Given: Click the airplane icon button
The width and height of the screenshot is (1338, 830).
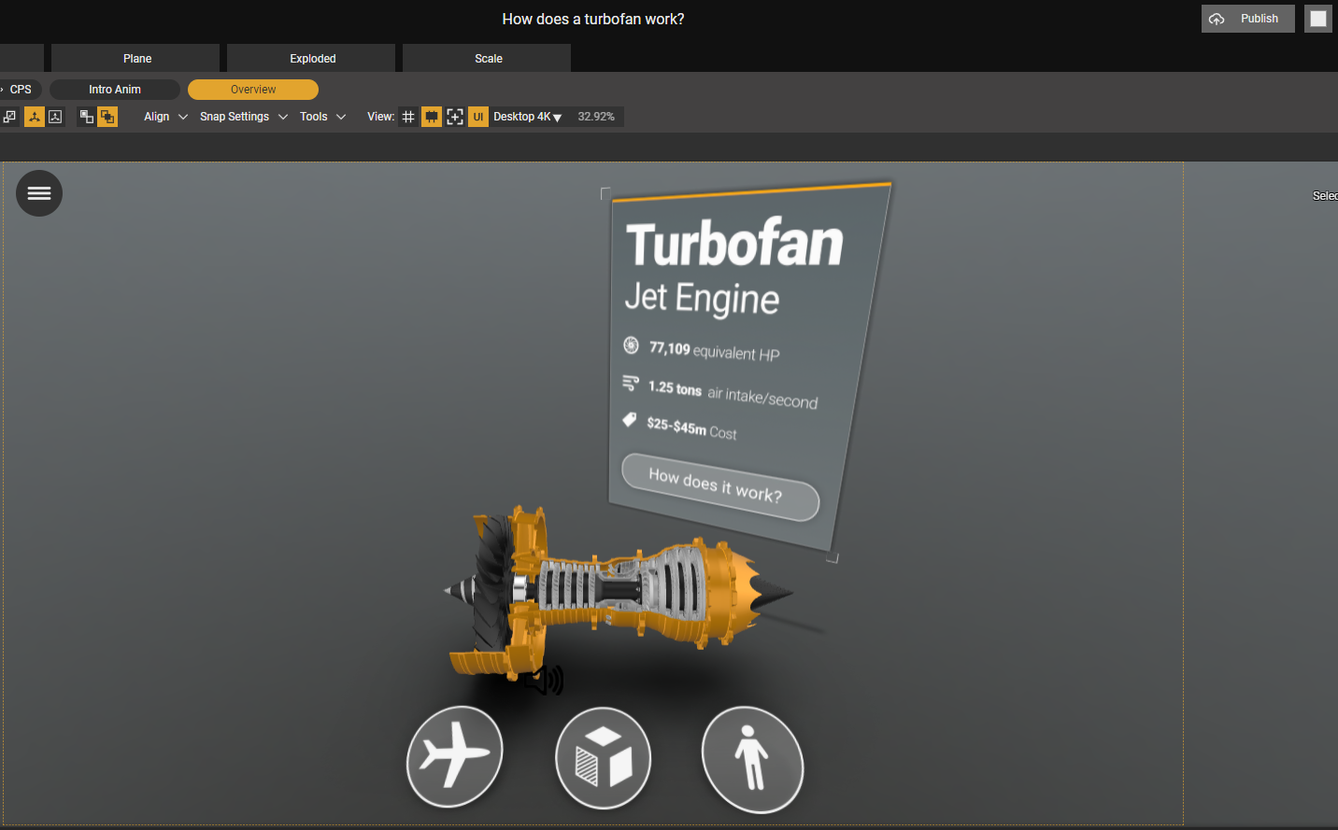Looking at the screenshot, I should pos(455,755).
